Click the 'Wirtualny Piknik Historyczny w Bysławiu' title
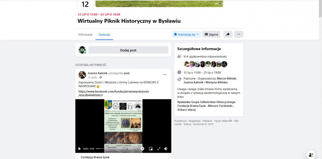The width and height of the screenshot is (322, 159). coord(129,21)
